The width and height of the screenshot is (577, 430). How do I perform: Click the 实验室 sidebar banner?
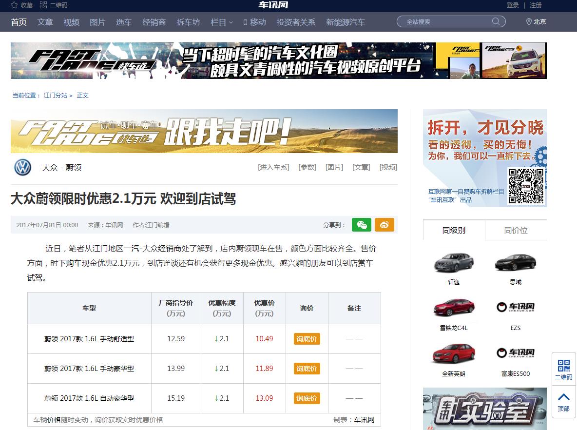[x=484, y=409]
